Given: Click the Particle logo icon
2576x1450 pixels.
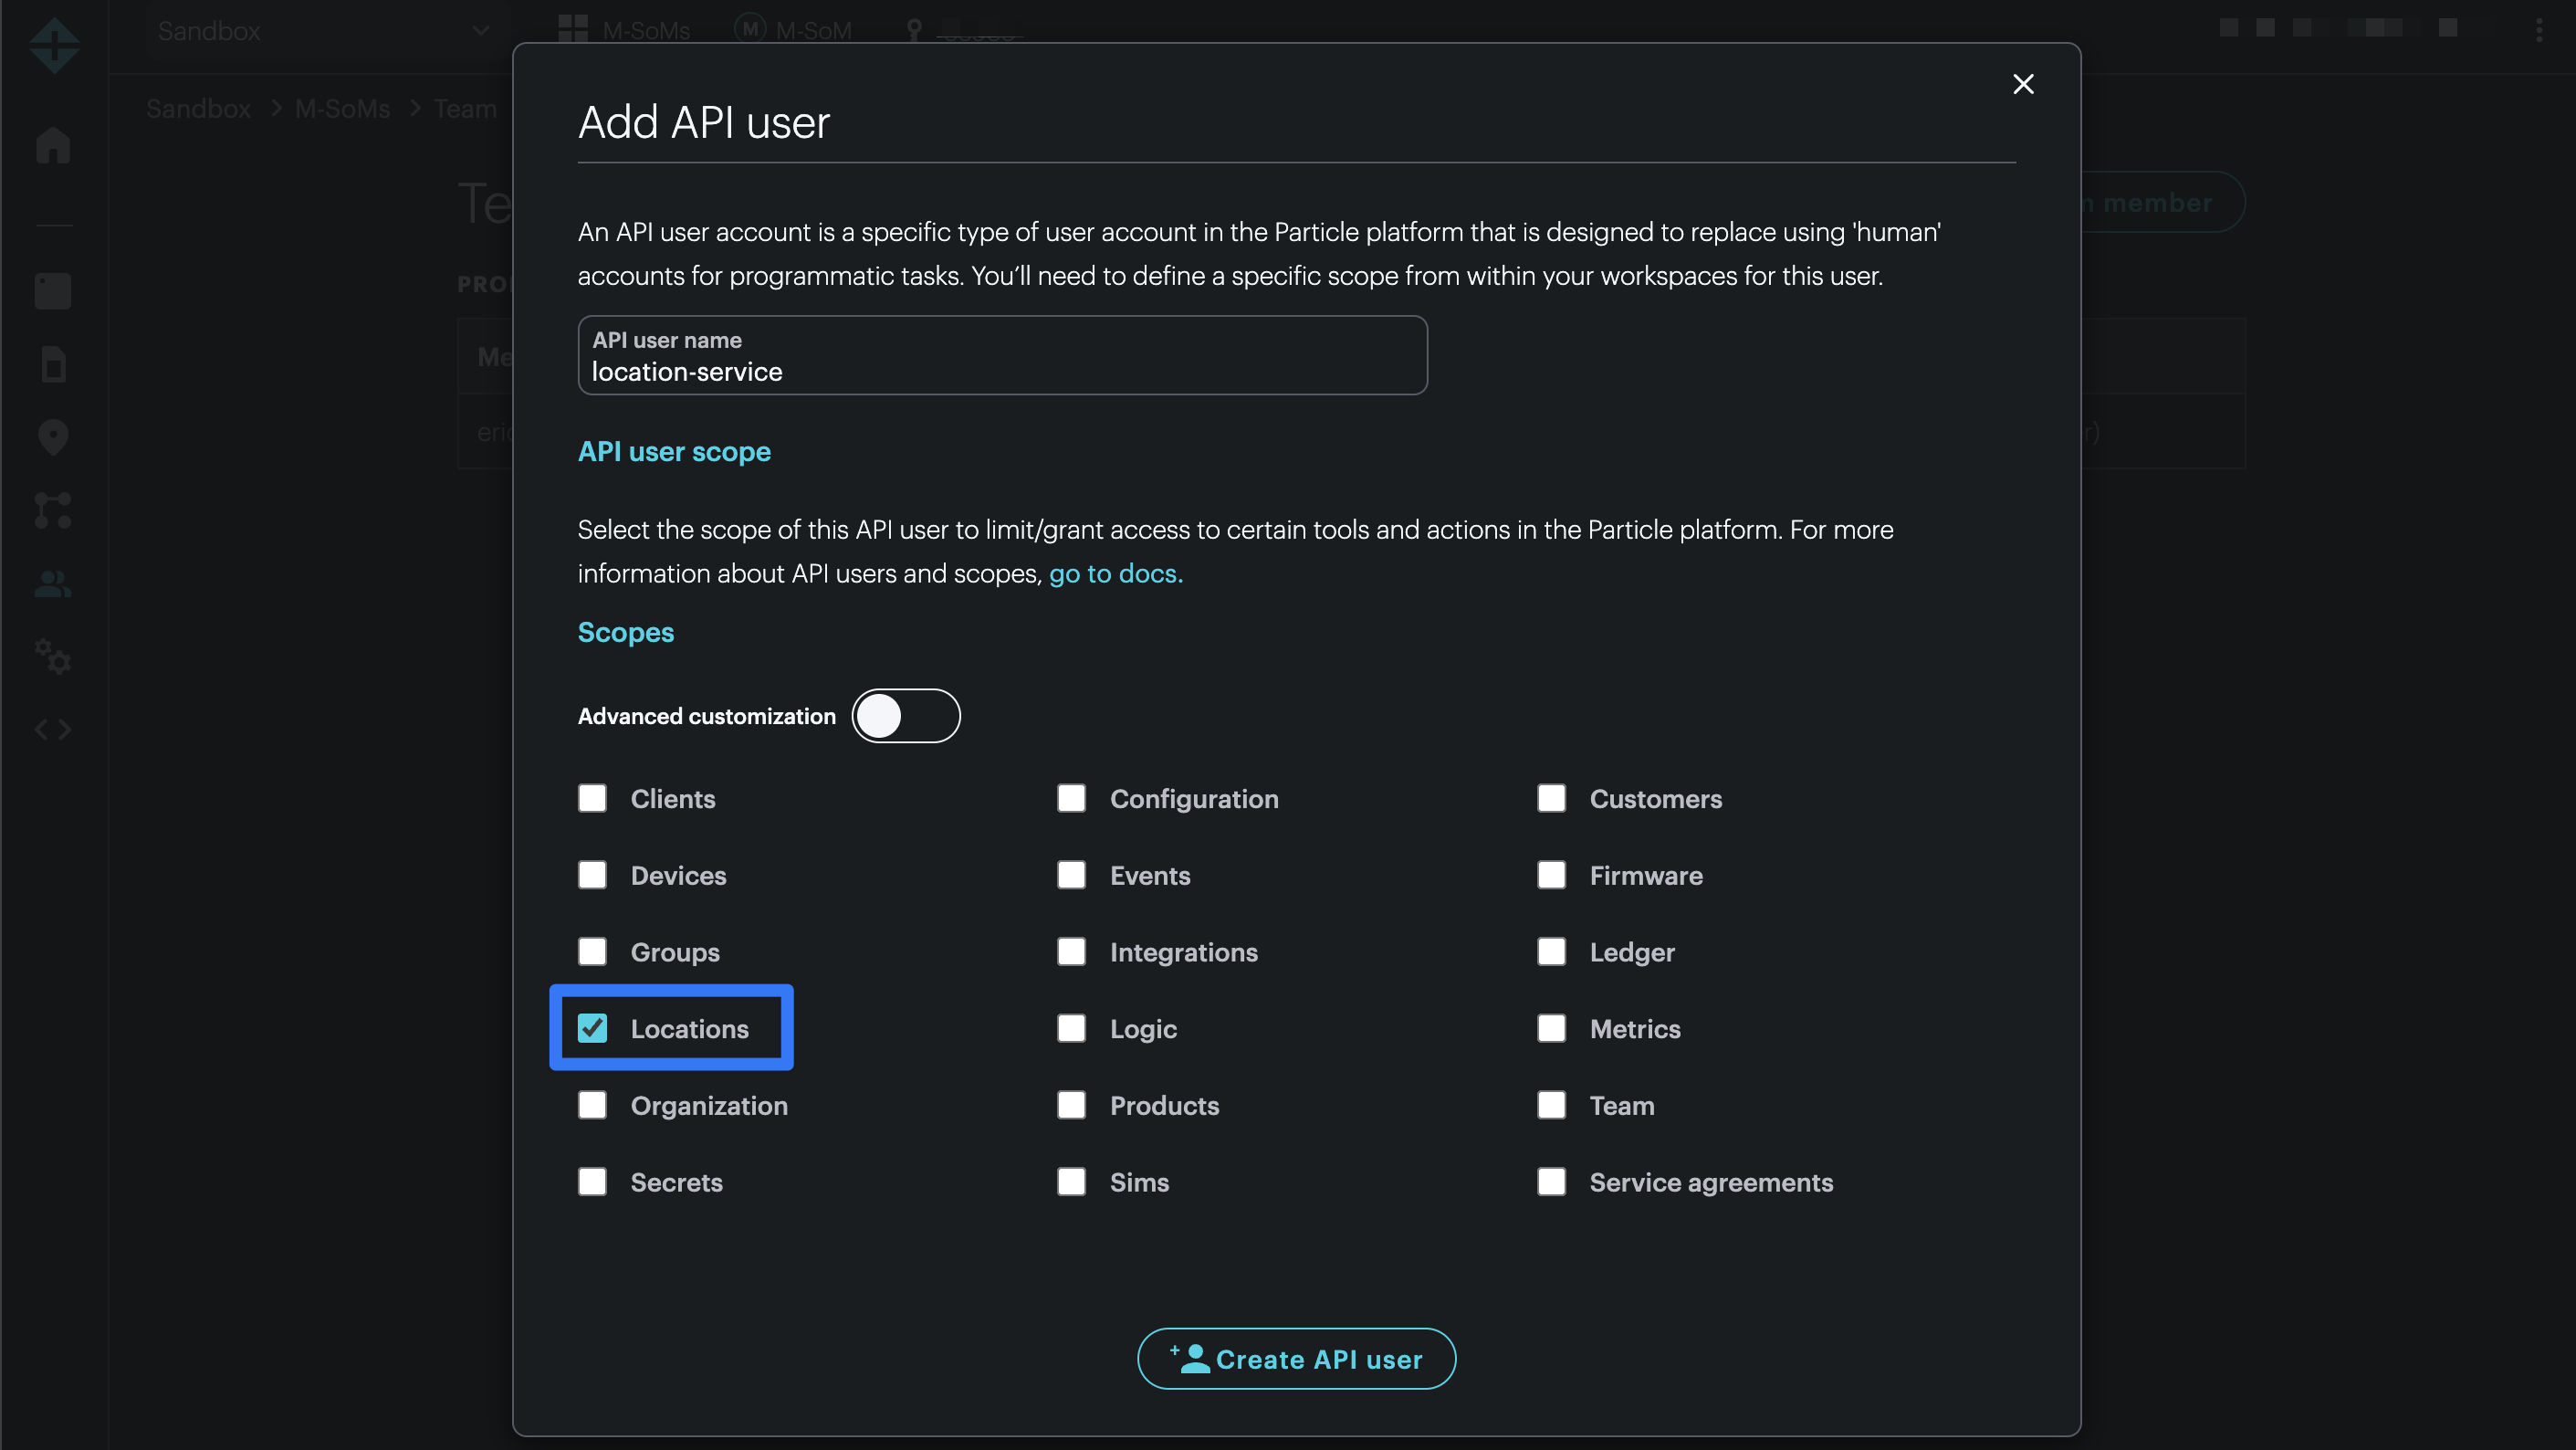Looking at the screenshot, I should click(x=54, y=44).
